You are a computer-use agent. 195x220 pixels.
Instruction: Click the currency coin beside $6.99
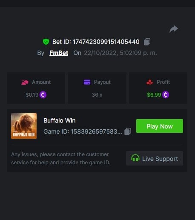click(166, 94)
